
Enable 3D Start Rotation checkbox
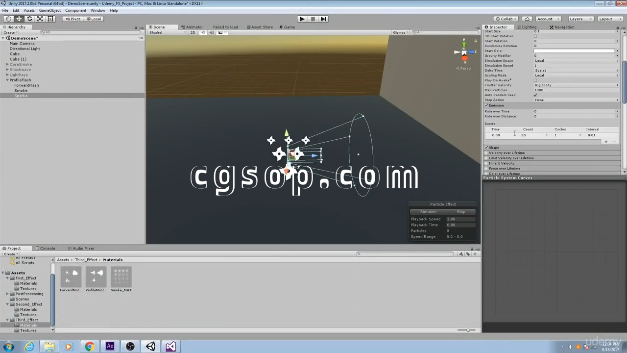point(535,36)
